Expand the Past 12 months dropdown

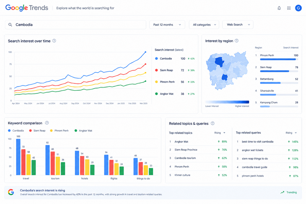(x=167, y=24)
